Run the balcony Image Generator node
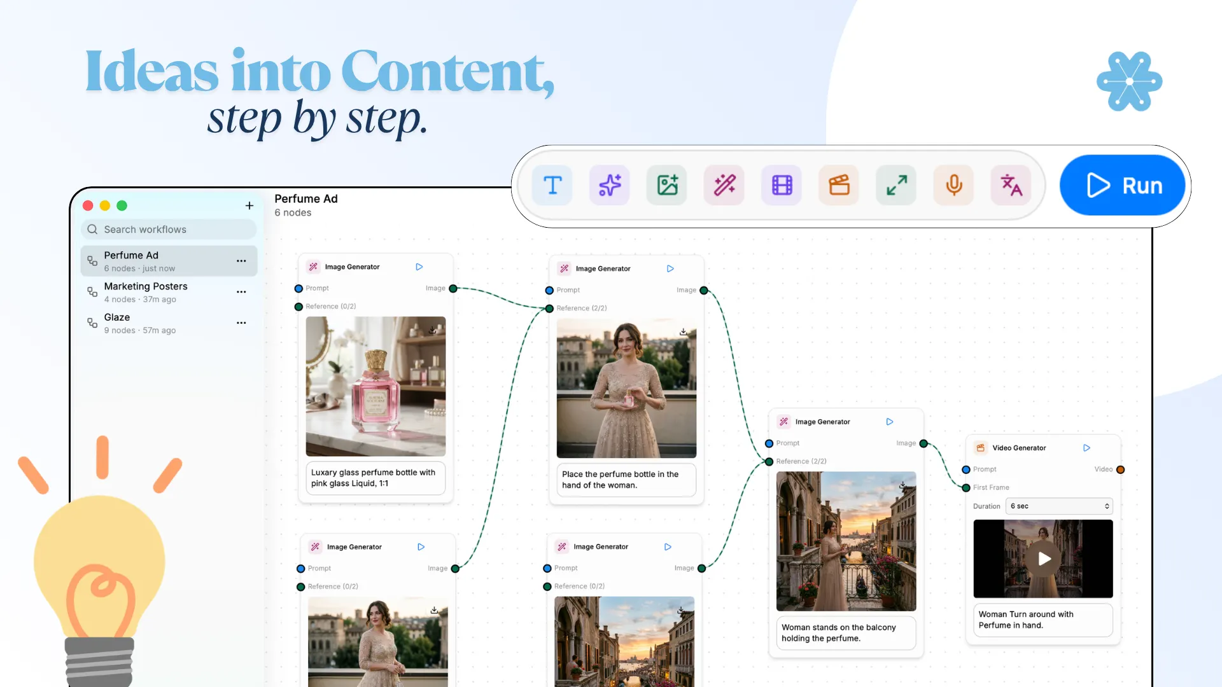The width and height of the screenshot is (1222, 687). [x=890, y=422]
